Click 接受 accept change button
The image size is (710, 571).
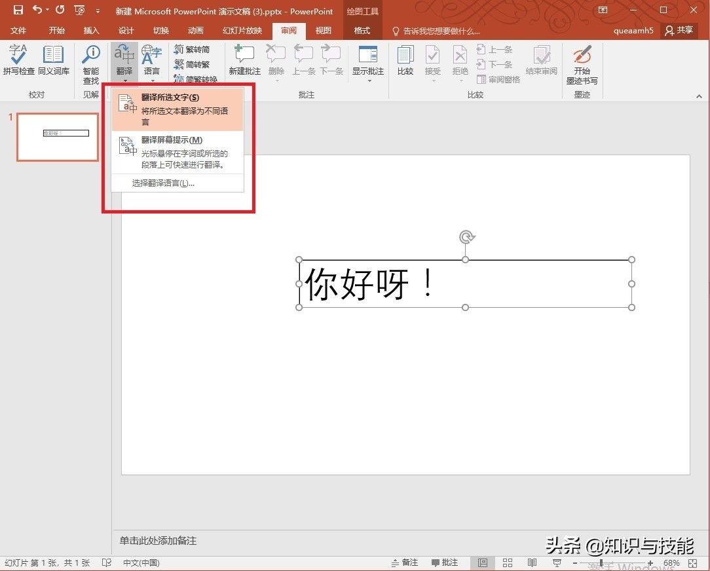432,62
